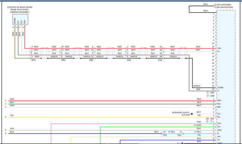Click the G5 connector reference
The height and width of the screenshot is (144, 242).
coord(207,119)
